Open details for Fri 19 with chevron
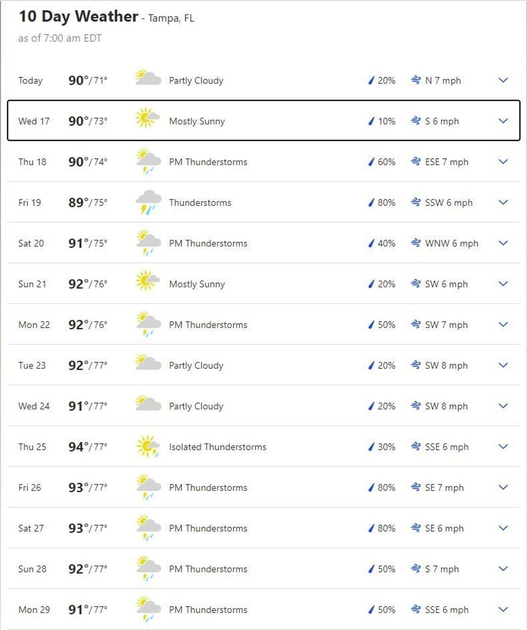 (503, 202)
